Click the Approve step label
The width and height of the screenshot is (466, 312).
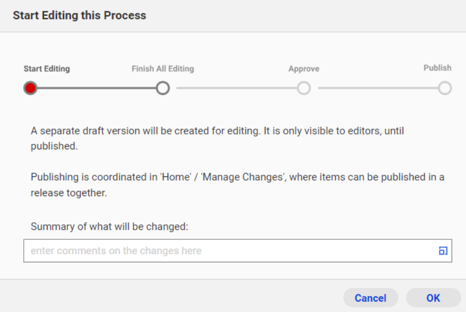coord(304,69)
